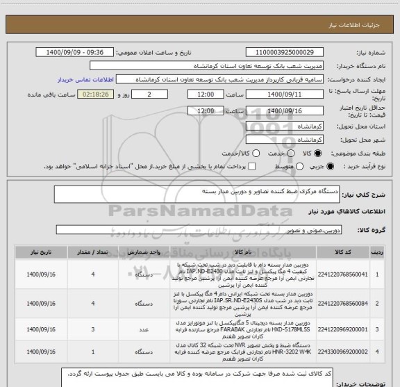The height and width of the screenshot is (387, 400).
Task: Select the کالا radio button
Action: pos(318,154)
